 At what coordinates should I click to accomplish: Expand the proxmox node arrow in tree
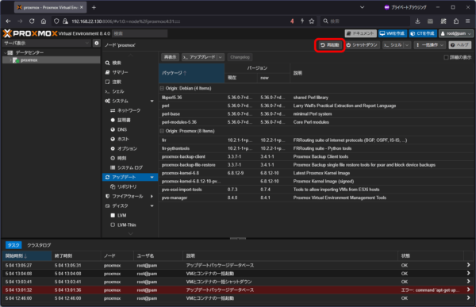tap(10, 60)
